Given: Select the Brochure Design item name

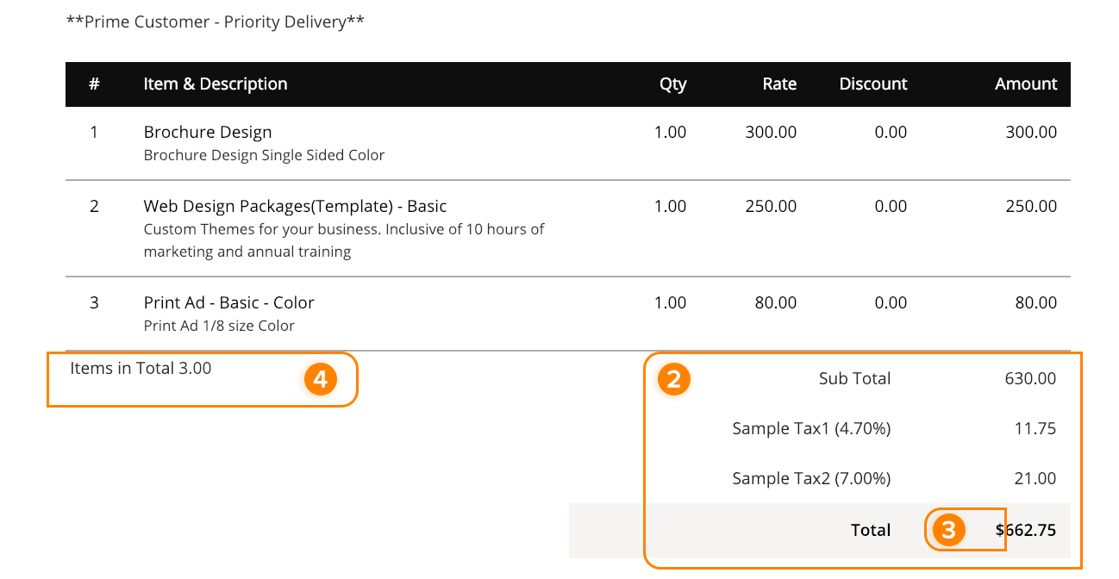Looking at the screenshot, I should pos(208,133).
